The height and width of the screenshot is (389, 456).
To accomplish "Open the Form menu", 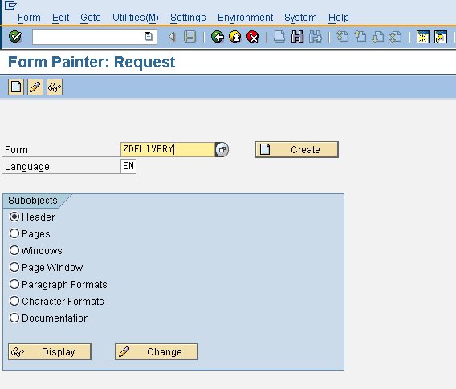I will click(29, 18).
